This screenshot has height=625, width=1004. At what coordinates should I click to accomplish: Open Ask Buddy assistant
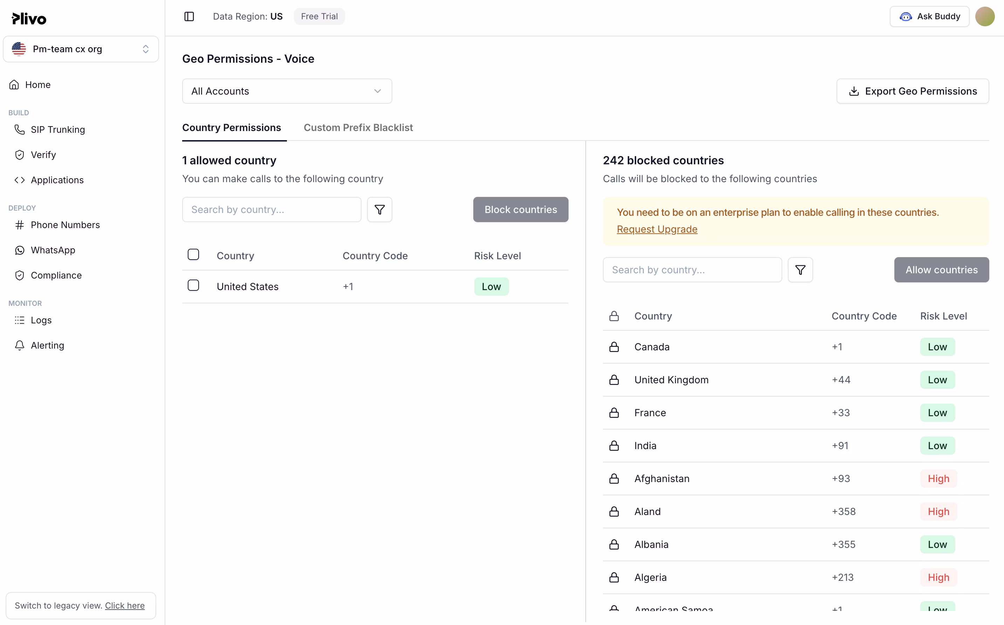[930, 16]
